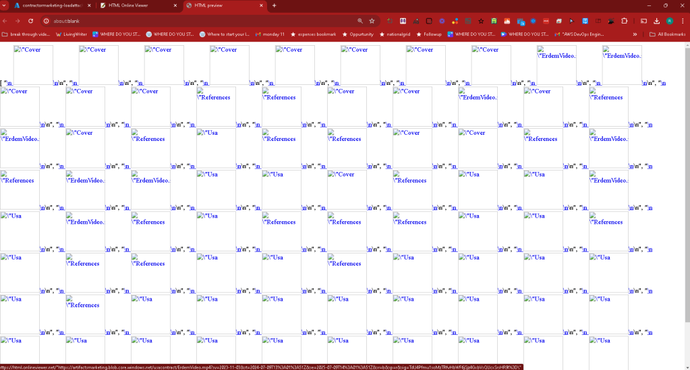Go forward to the next page

pos(18,21)
